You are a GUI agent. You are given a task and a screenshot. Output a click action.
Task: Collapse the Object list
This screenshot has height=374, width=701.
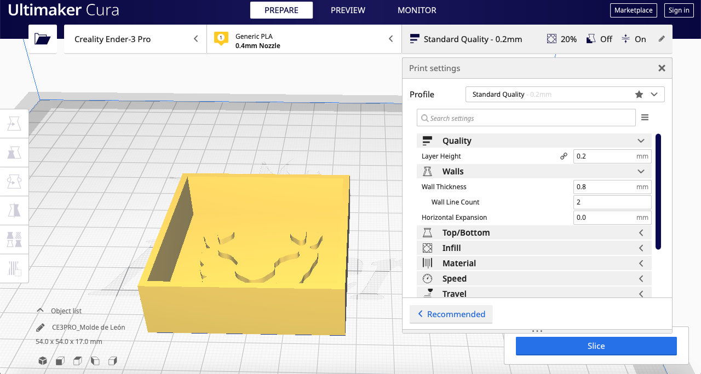click(x=40, y=311)
